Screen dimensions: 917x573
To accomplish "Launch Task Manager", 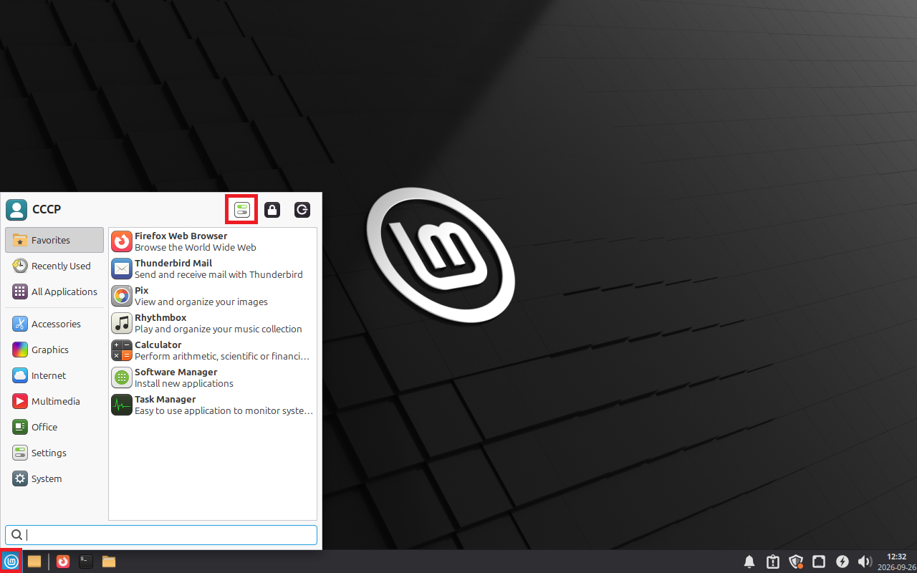I will click(x=213, y=405).
